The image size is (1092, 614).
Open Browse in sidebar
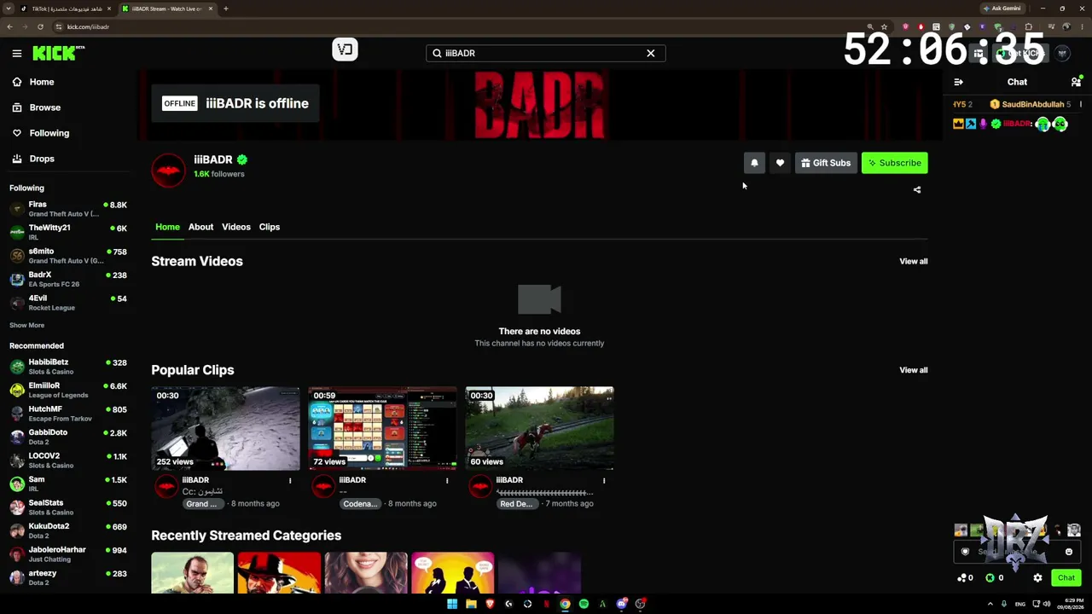[68, 107]
